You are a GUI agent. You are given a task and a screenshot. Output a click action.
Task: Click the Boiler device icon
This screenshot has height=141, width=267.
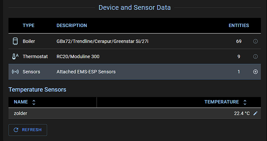pyautogui.click(x=15, y=41)
